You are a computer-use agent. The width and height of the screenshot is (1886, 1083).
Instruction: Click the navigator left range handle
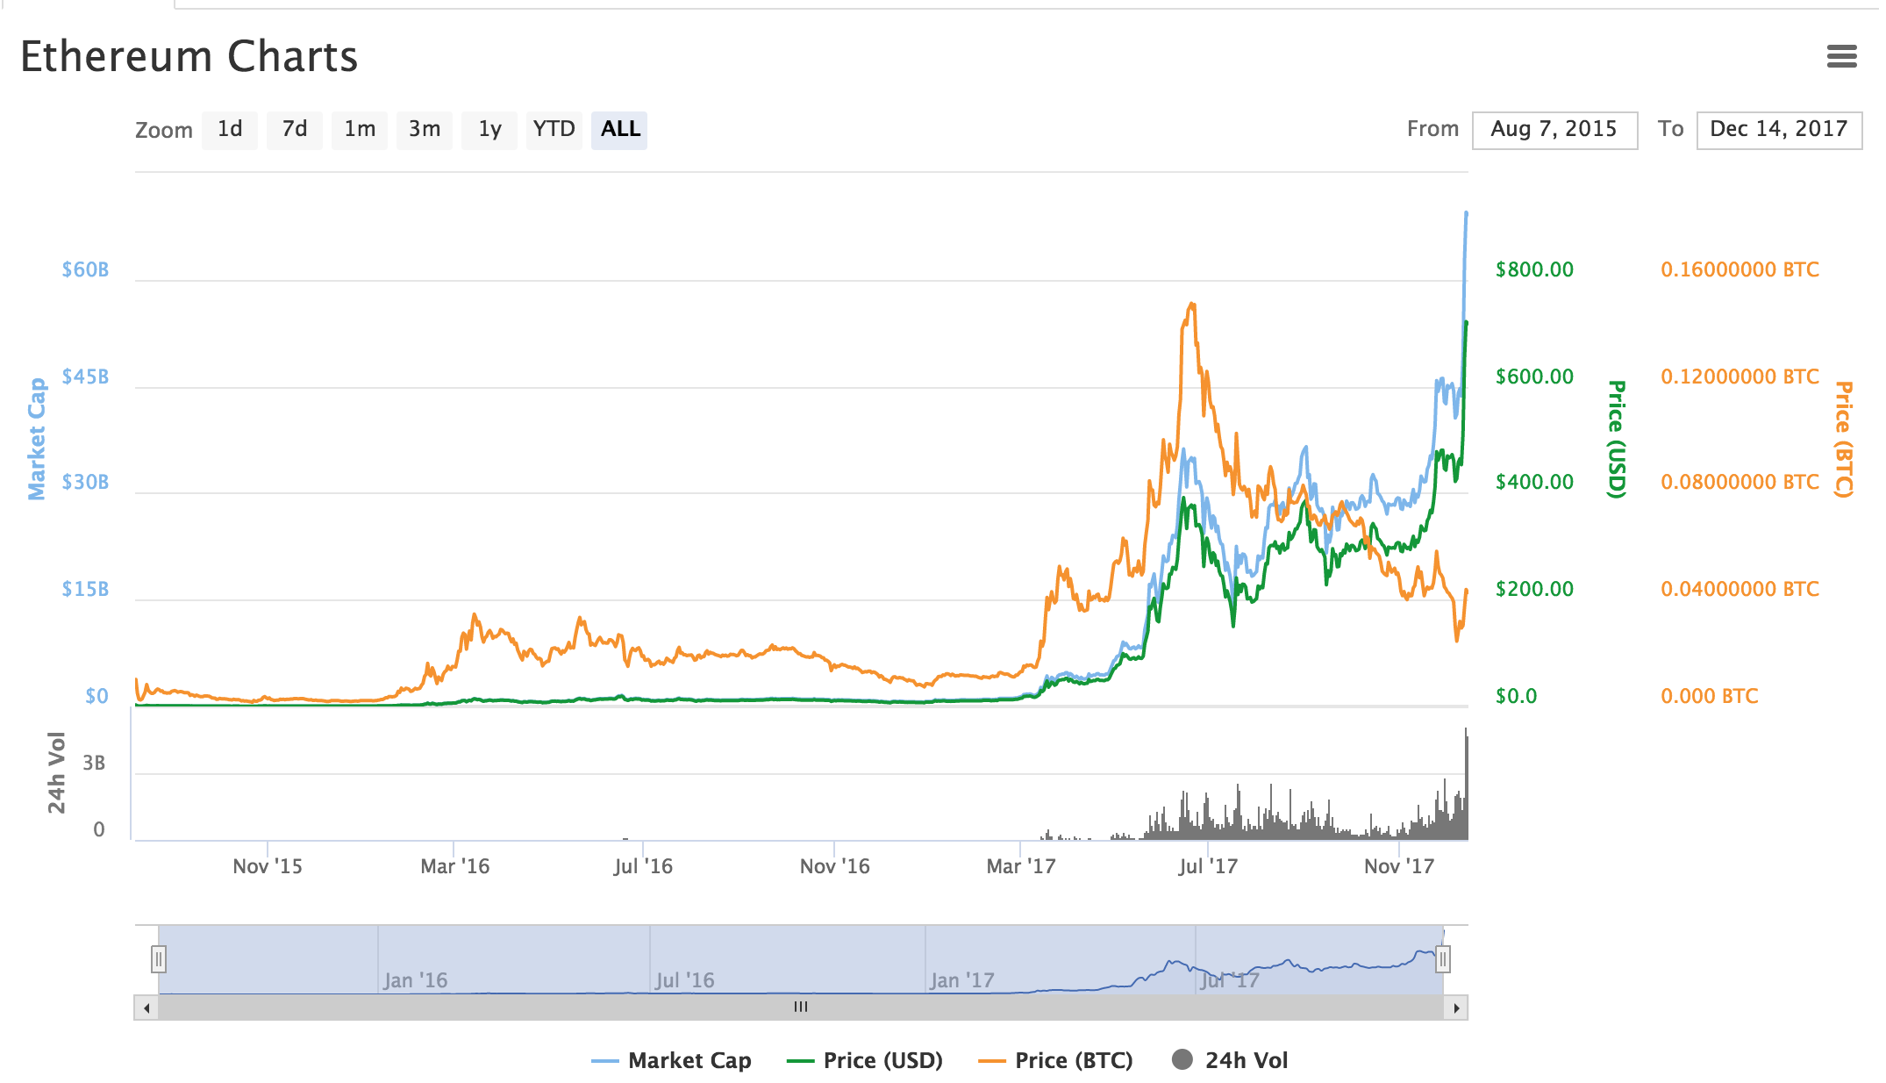pyautogui.click(x=158, y=959)
